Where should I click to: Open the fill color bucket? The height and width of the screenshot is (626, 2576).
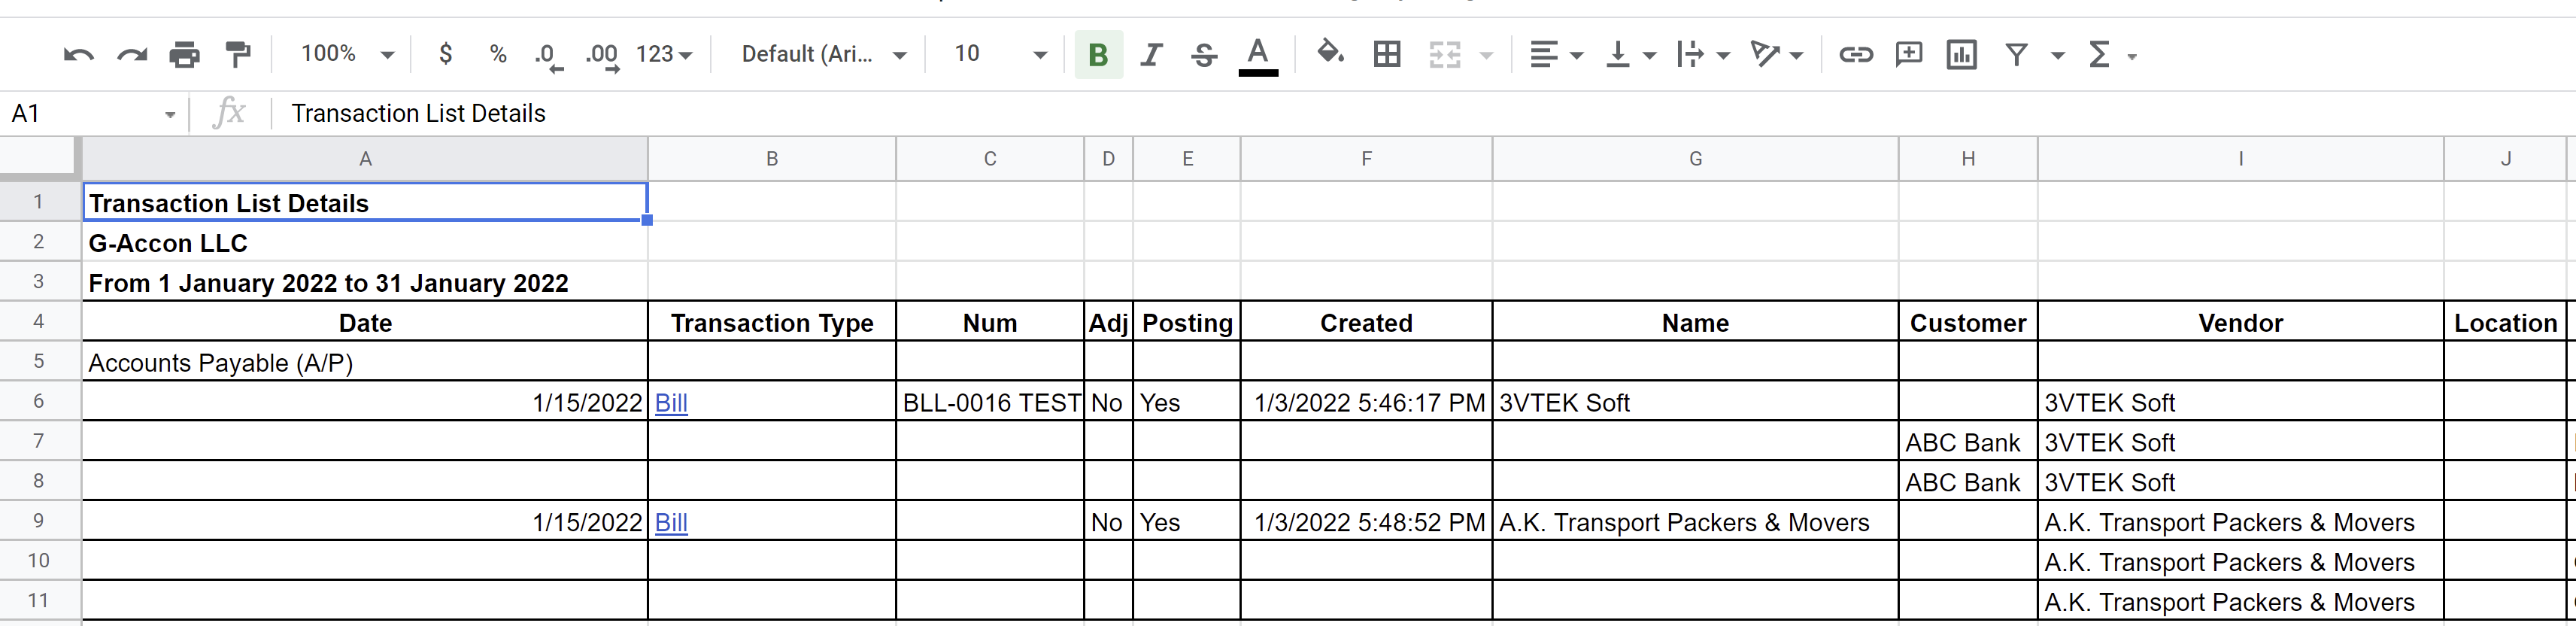1330,52
